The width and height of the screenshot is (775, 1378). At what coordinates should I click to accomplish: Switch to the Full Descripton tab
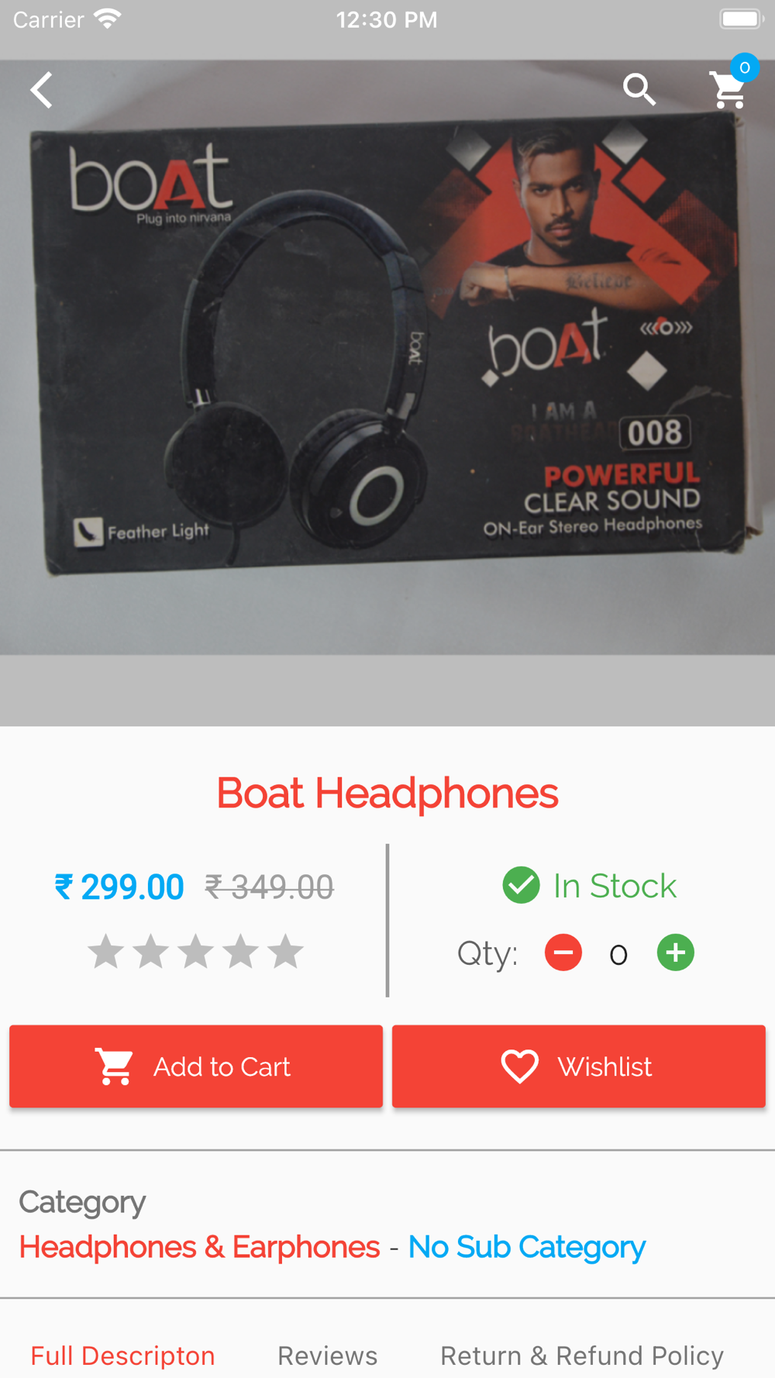pyautogui.click(x=122, y=1356)
